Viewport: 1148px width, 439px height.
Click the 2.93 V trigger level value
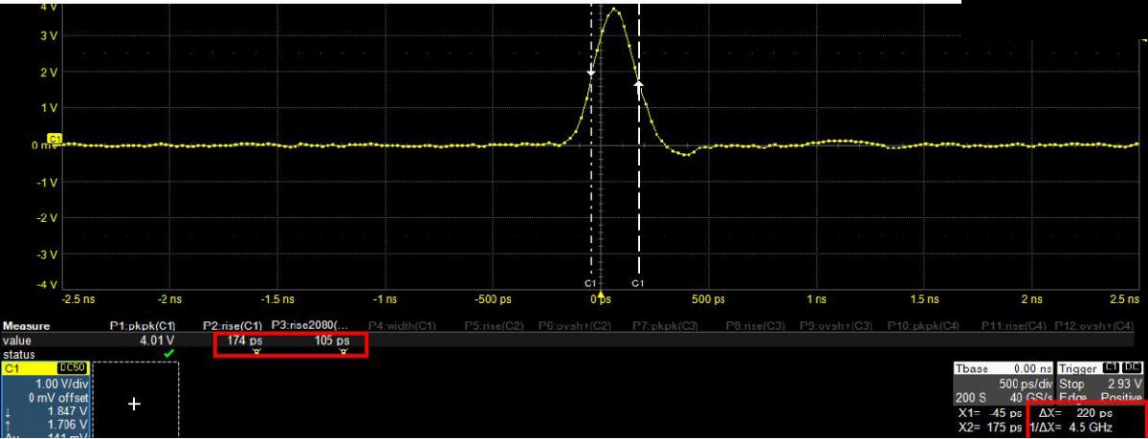pyautogui.click(x=1124, y=384)
